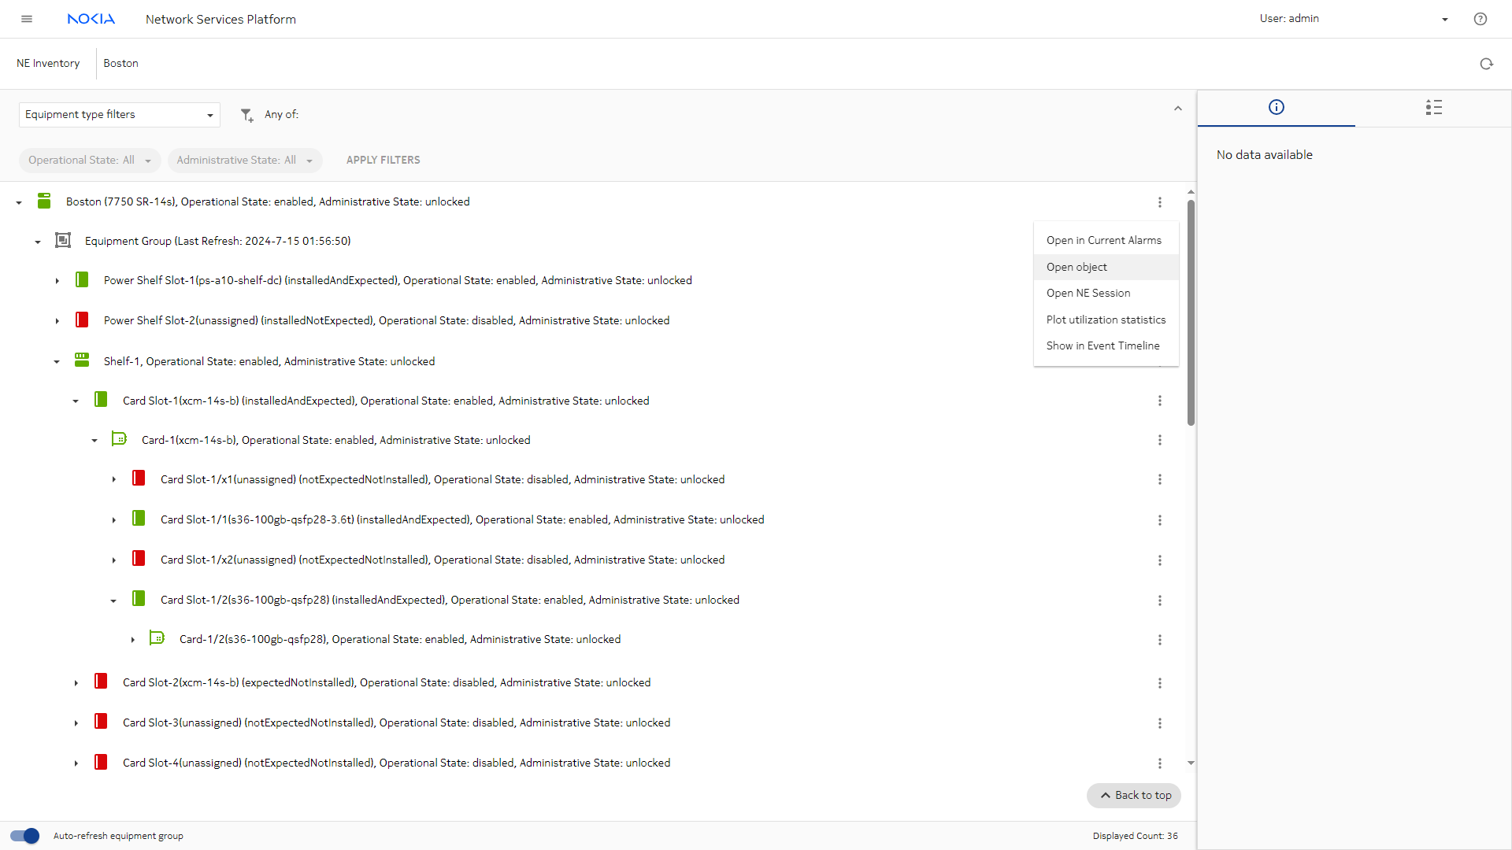Image resolution: width=1512 pixels, height=850 pixels.
Task: Click the help question mark icon
Action: 1480,19
